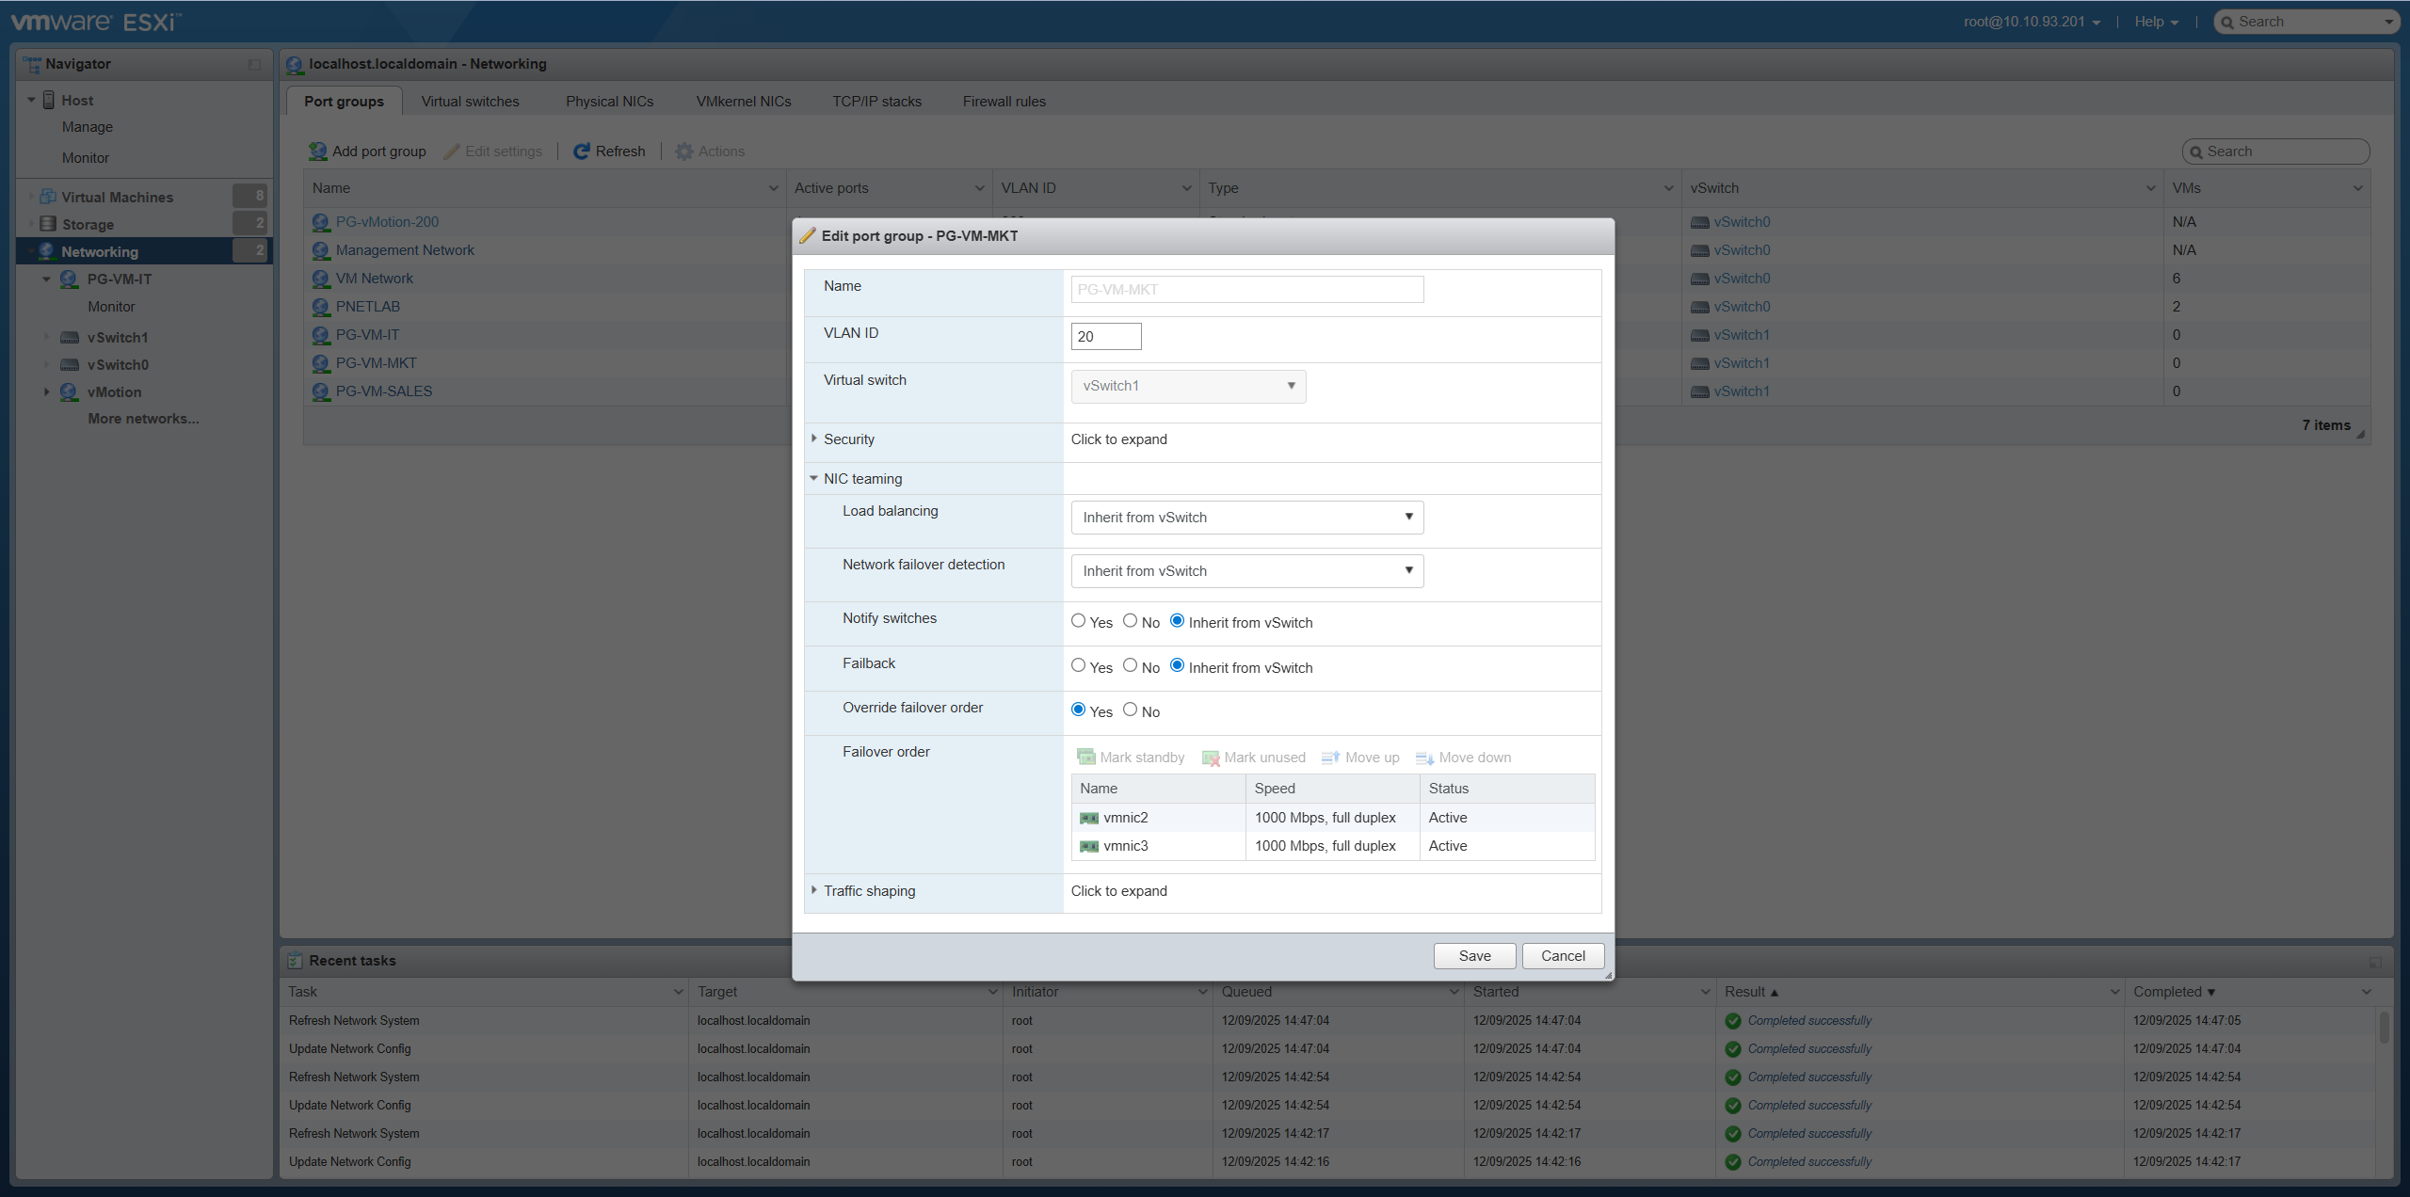Image resolution: width=2410 pixels, height=1197 pixels.
Task: Click the Mark standby icon in Failover order
Action: 1085,757
